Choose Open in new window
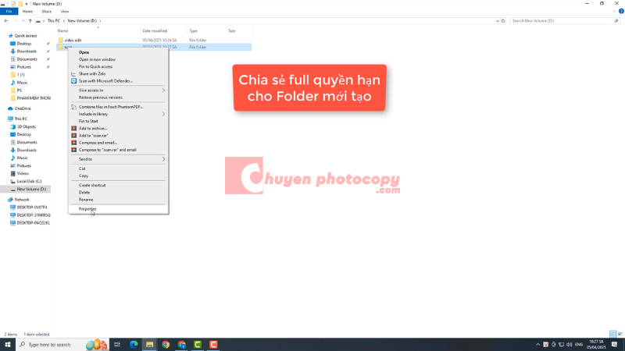Viewport: 625px width, 351px height. (118, 59)
